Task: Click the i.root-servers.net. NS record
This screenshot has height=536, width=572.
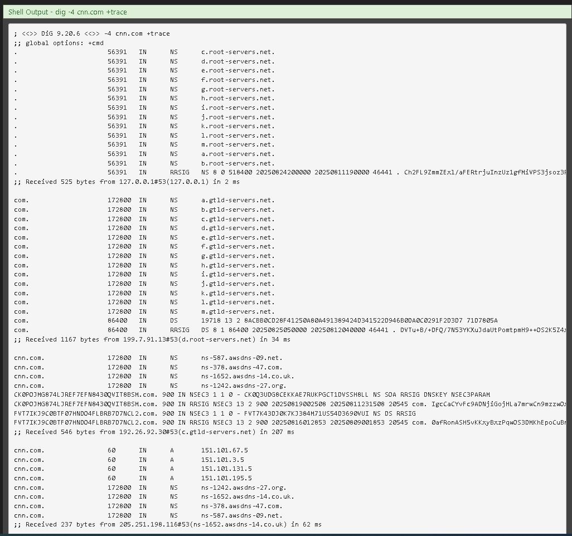Action: (144, 108)
